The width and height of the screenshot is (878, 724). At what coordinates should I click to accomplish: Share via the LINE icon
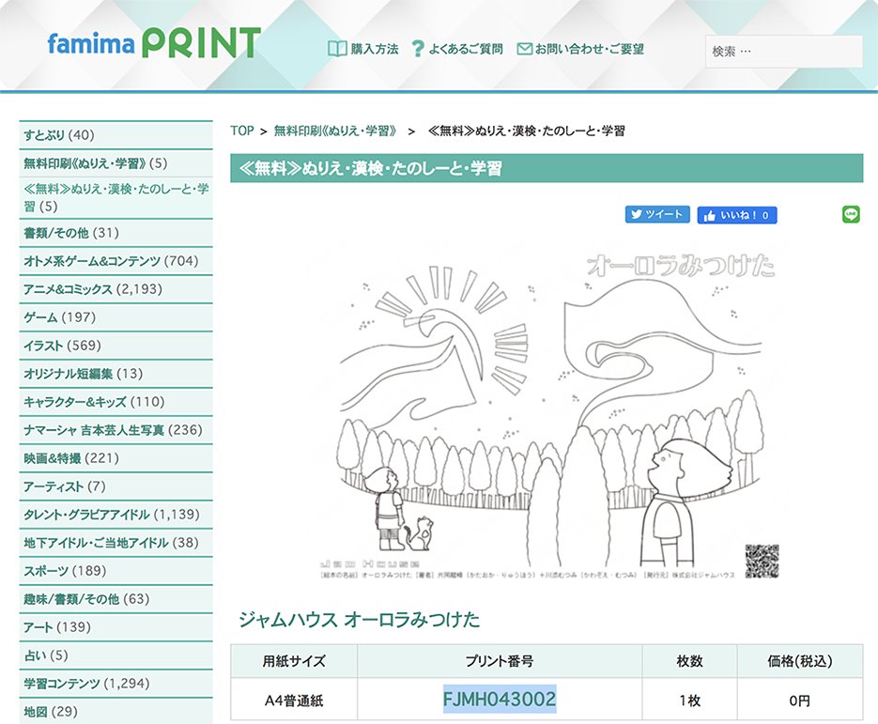coord(851,214)
